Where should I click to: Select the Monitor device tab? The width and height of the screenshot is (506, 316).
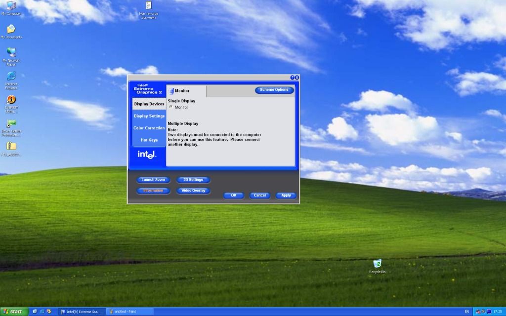pyautogui.click(x=186, y=91)
